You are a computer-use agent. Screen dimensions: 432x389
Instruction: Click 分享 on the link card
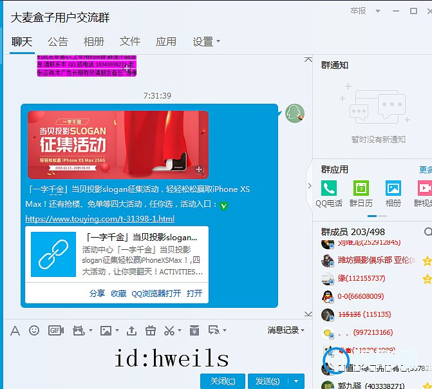(x=97, y=293)
